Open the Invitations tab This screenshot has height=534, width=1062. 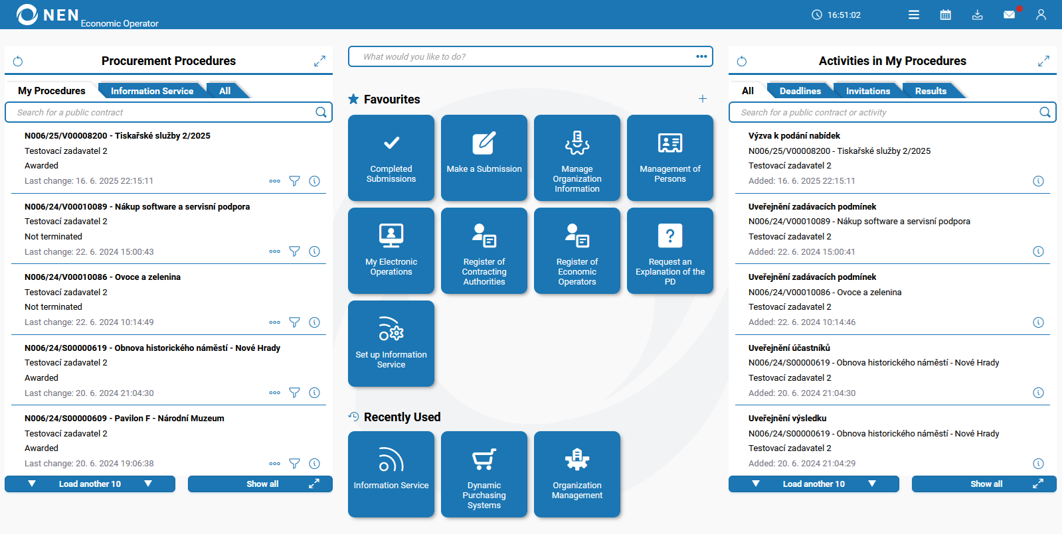868,91
